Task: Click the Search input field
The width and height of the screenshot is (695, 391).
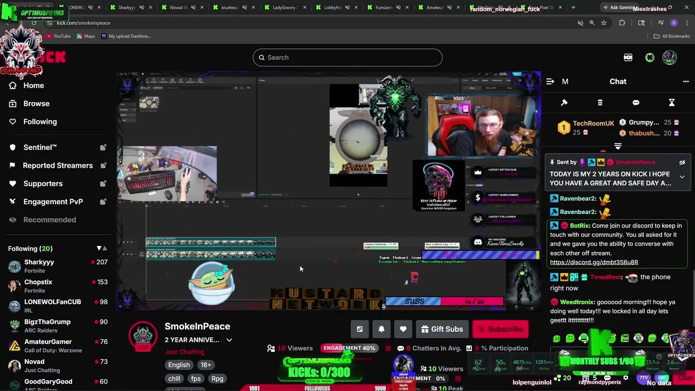Action: tap(347, 58)
